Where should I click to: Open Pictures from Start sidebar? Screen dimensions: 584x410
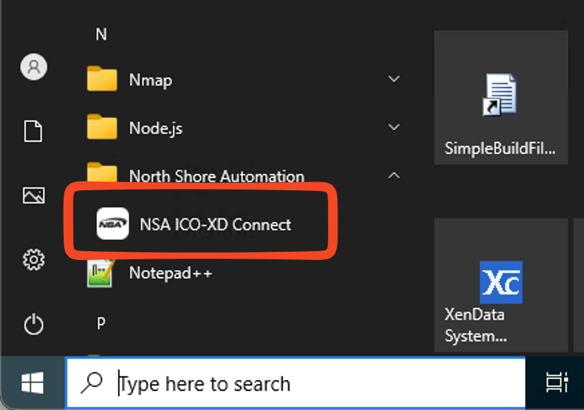click(33, 196)
